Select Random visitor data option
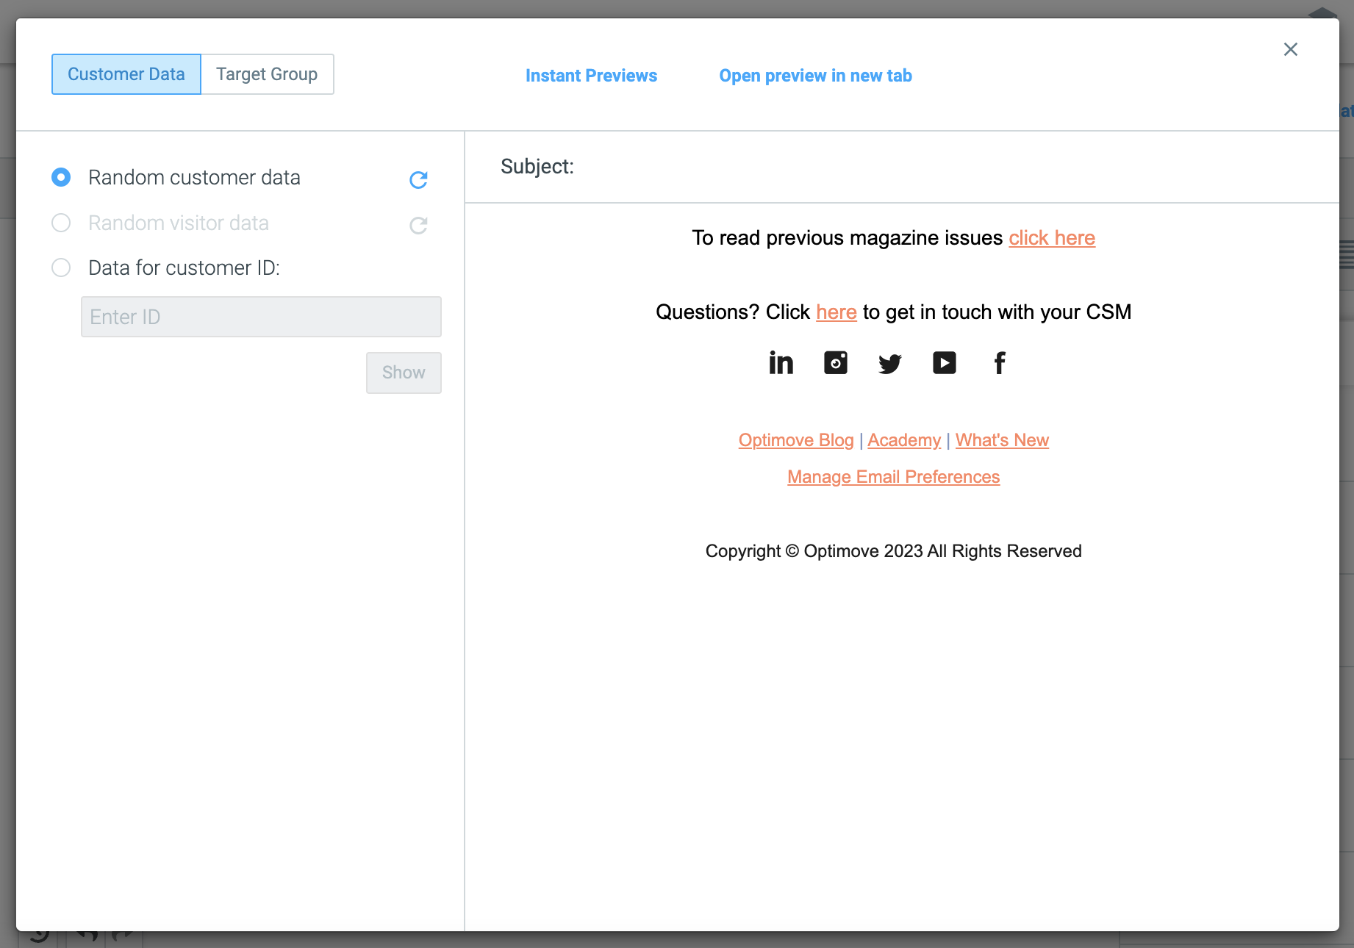Image resolution: width=1354 pixels, height=948 pixels. [x=61, y=223]
